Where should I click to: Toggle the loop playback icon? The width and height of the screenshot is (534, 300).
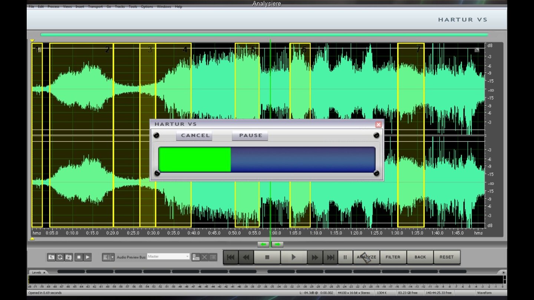click(x=60, y=257)
